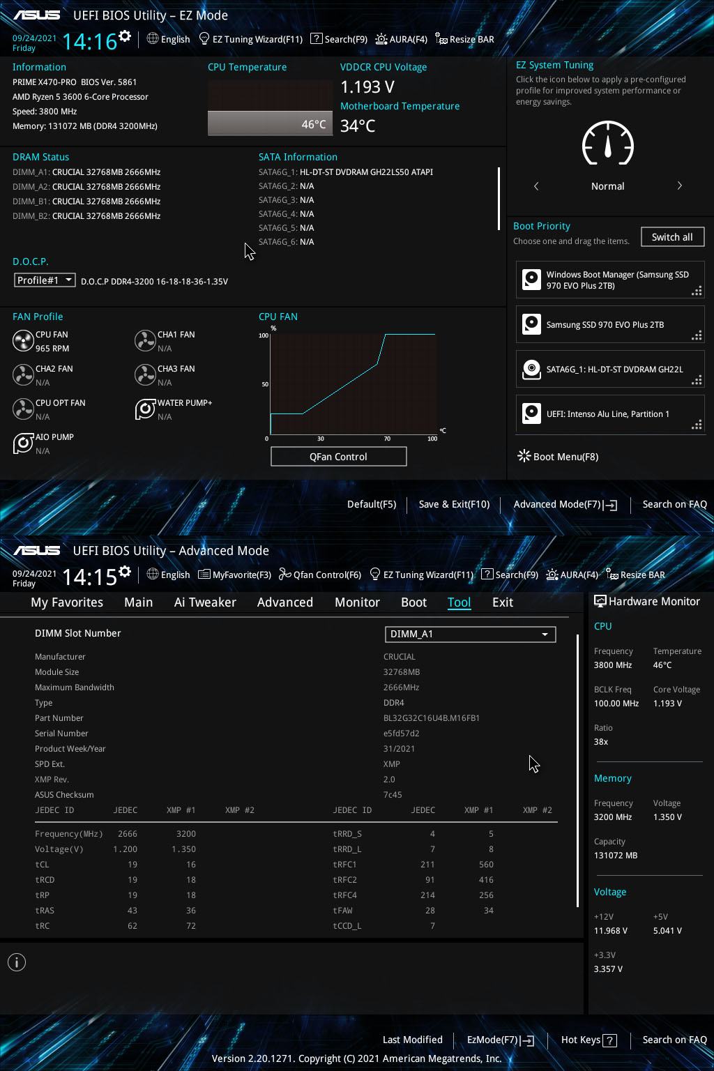Open Search(F9) in EZ Mode toolbar
714x1071 pixels.
[339, 39]
